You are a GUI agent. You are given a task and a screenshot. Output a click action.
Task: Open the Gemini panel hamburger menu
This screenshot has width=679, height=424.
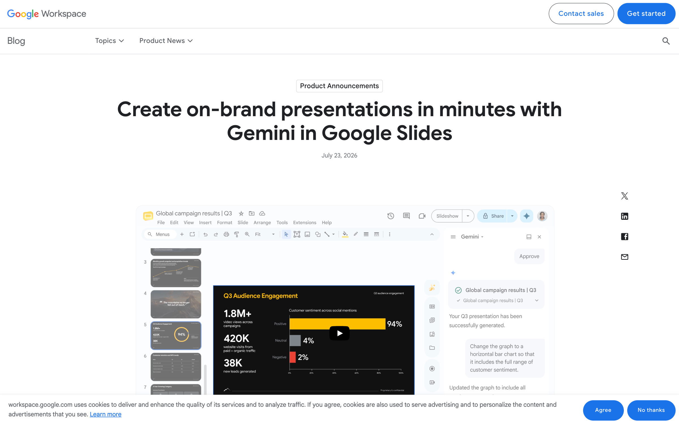[453, 237]
